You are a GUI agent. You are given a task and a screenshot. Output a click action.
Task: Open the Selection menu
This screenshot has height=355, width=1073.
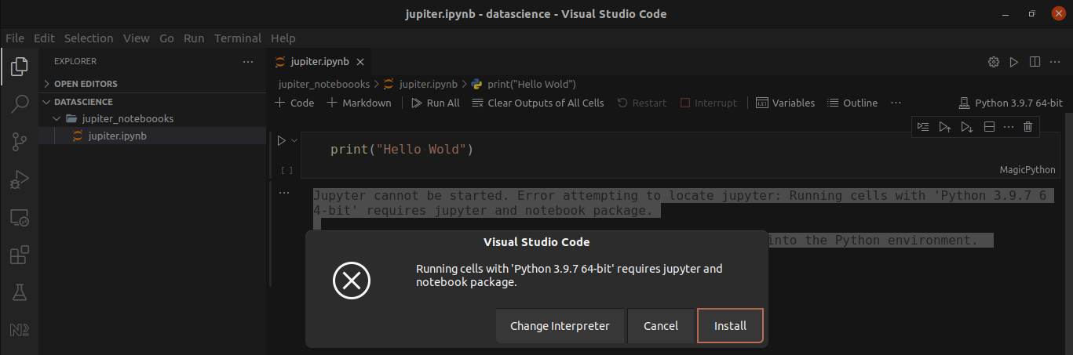pos(89,38)
